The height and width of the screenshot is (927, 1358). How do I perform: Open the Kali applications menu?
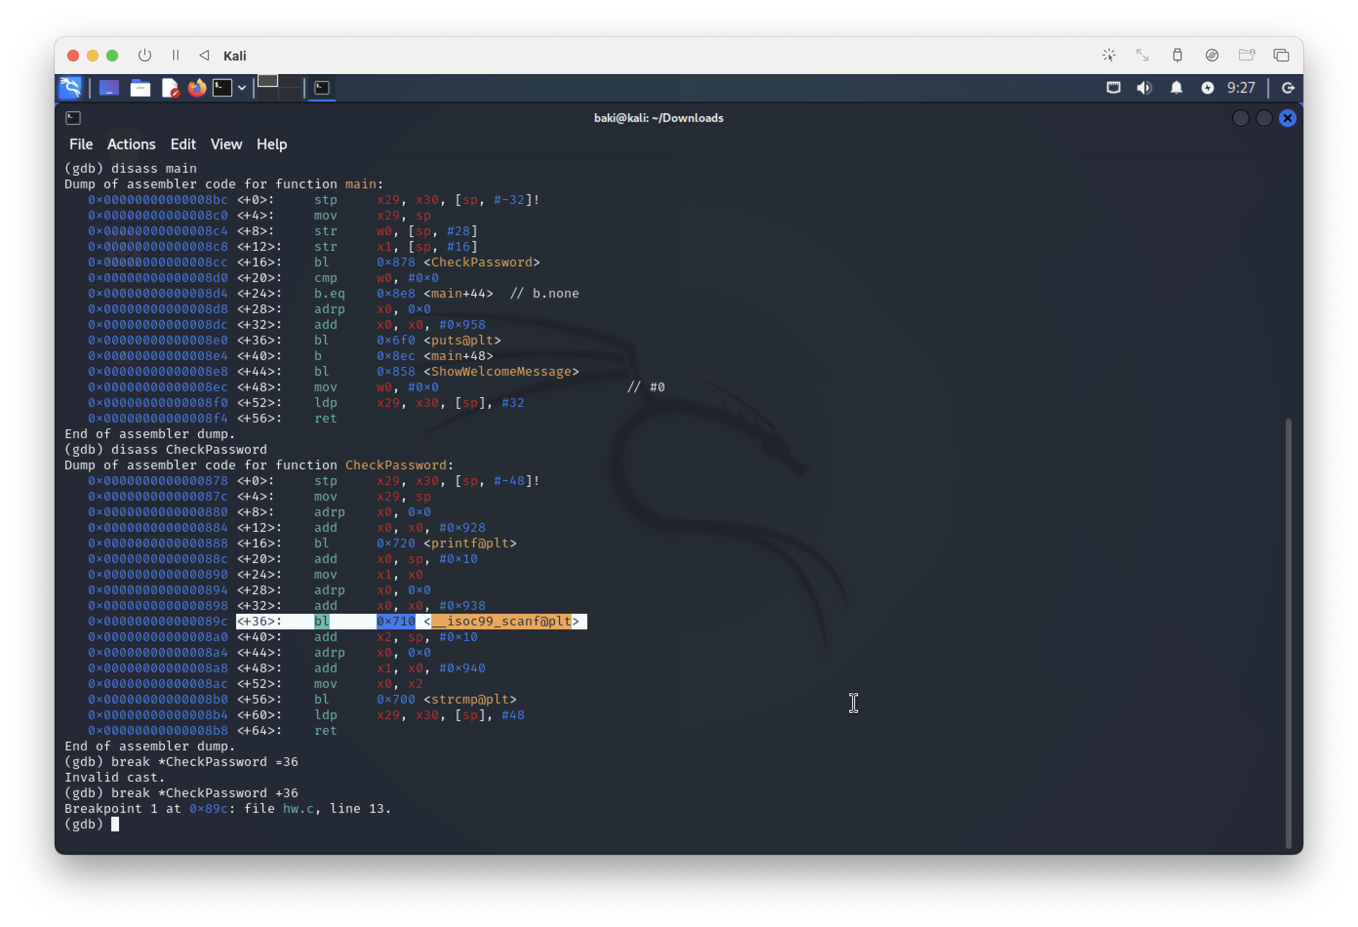point(71,88)
